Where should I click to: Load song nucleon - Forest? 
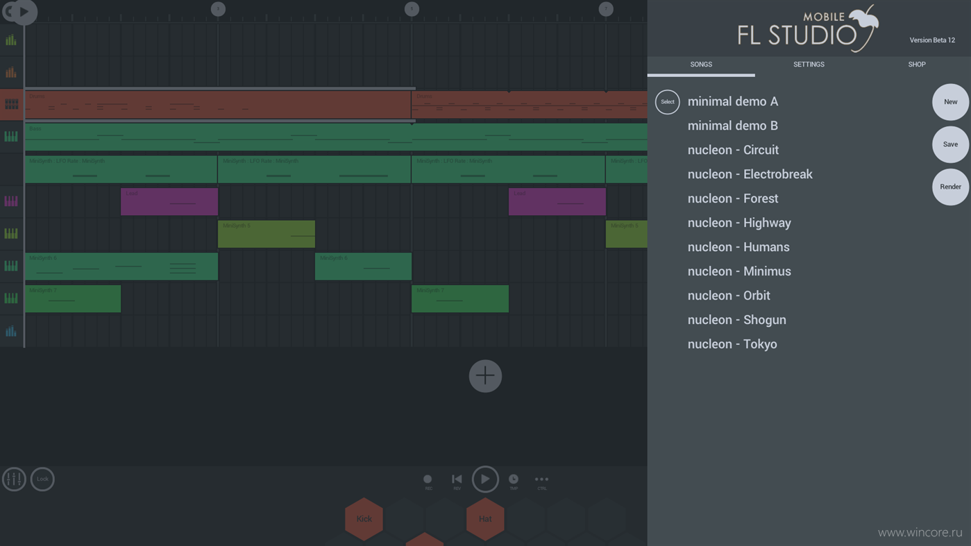(733, 198)
